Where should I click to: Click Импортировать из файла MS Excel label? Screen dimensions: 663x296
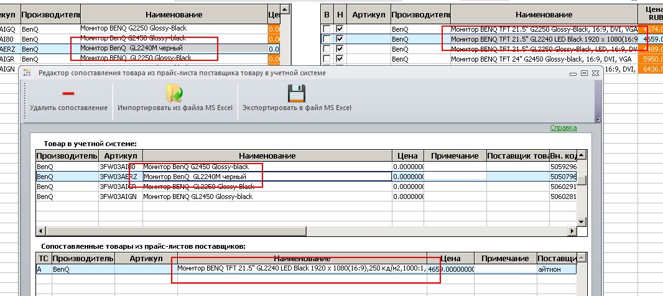[x=175, y=108]
